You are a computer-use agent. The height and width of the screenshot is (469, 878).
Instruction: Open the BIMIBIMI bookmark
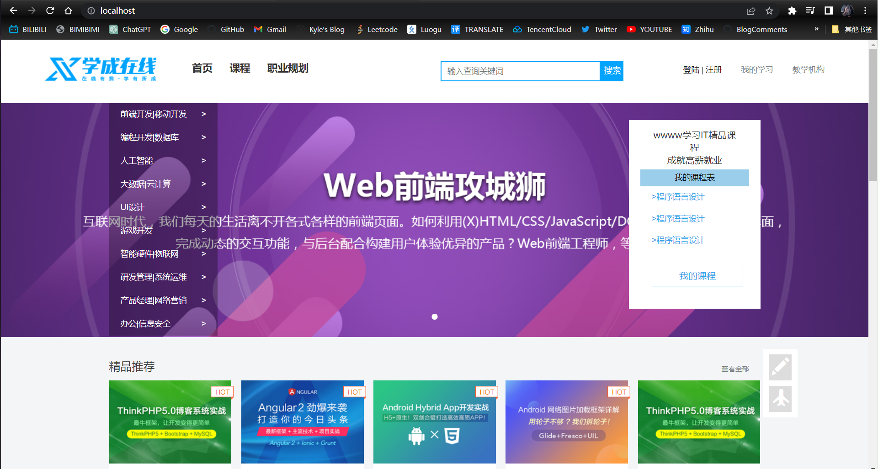(78, 29)
